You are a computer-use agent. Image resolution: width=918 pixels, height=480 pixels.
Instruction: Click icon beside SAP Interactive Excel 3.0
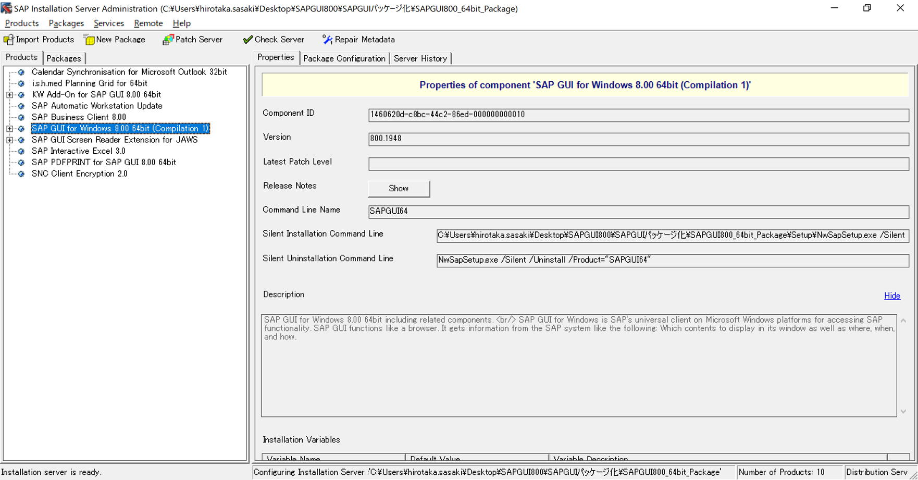pos(21,152)
